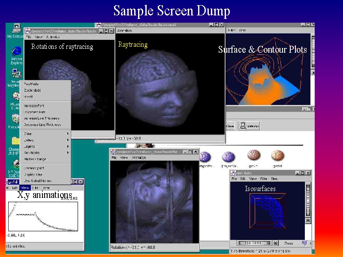
Task: Select Reset in the View menu
Action: coord(45,97)
